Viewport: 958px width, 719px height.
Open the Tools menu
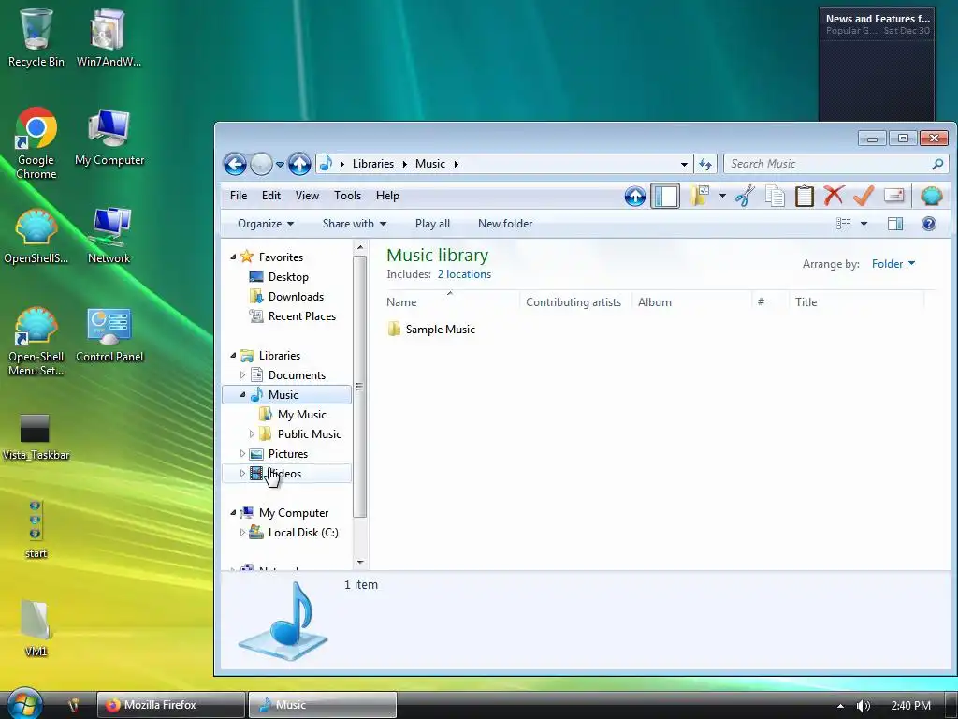348,196
